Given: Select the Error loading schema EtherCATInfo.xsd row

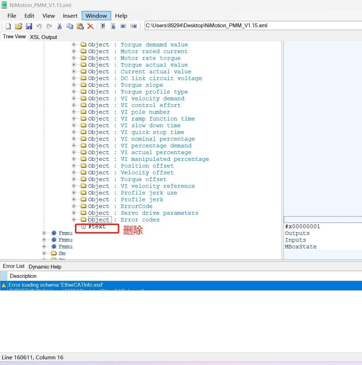Looking at the screenshot, I should 181,285.
